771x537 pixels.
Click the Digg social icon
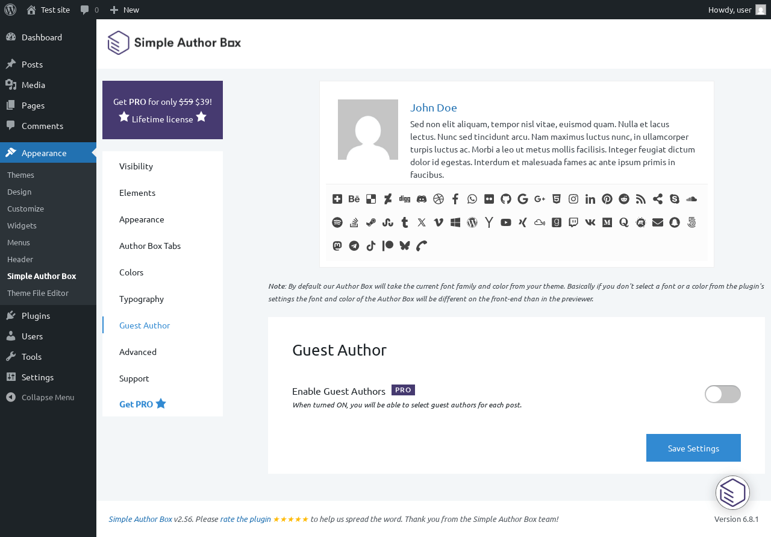coord(405,199)
